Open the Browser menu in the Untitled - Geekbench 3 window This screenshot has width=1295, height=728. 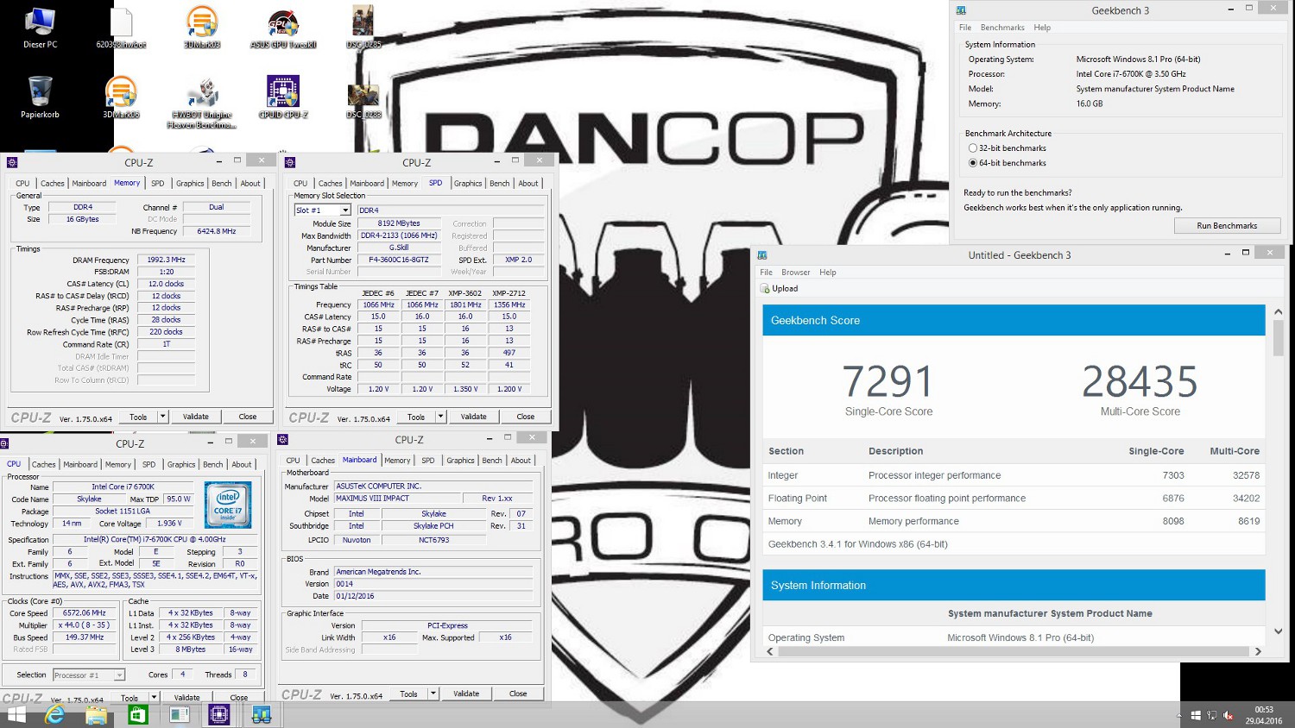796,273
